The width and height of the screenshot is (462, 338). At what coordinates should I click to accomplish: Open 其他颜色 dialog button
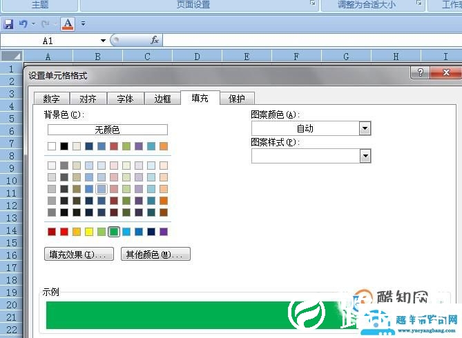155,254
